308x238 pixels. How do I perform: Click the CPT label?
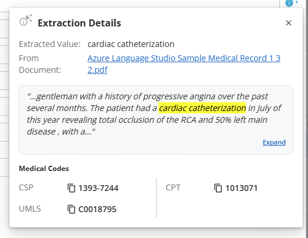pyautogui.click(x=173, y=187)
